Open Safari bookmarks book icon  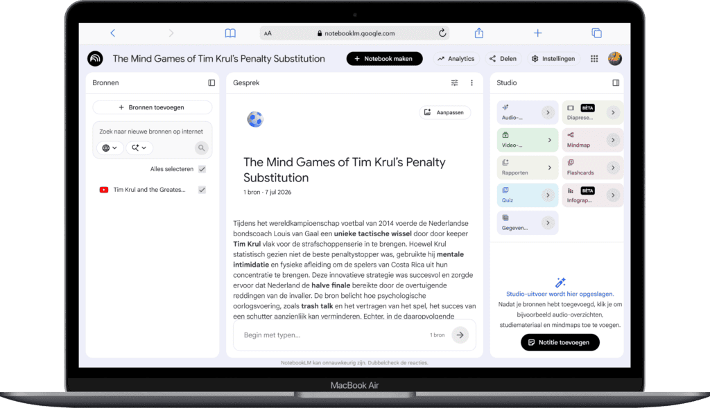[230, 33]
